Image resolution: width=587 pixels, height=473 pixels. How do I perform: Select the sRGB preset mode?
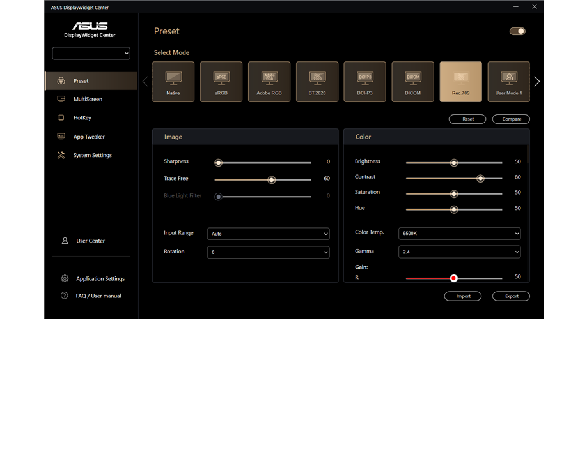tap(221, 82)
